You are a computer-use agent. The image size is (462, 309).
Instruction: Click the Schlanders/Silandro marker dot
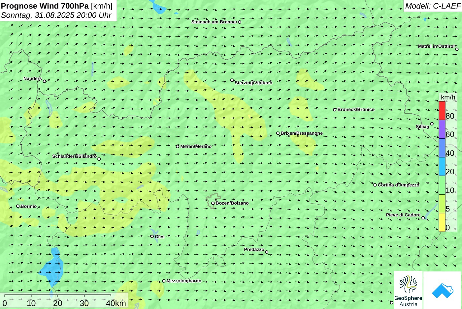pos(99,159)
